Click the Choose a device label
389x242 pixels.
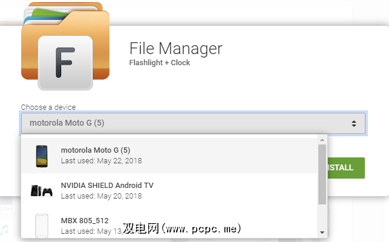(48, 107)
